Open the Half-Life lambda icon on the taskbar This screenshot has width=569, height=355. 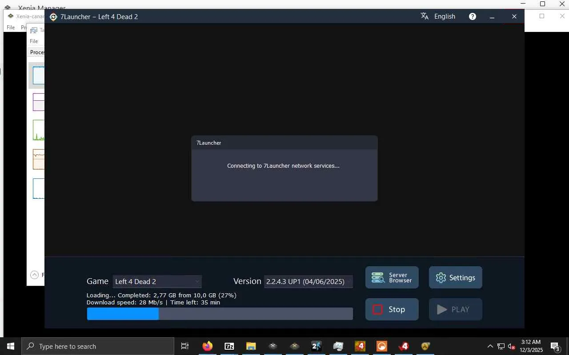pyautogui.click(x=425, y=346)
